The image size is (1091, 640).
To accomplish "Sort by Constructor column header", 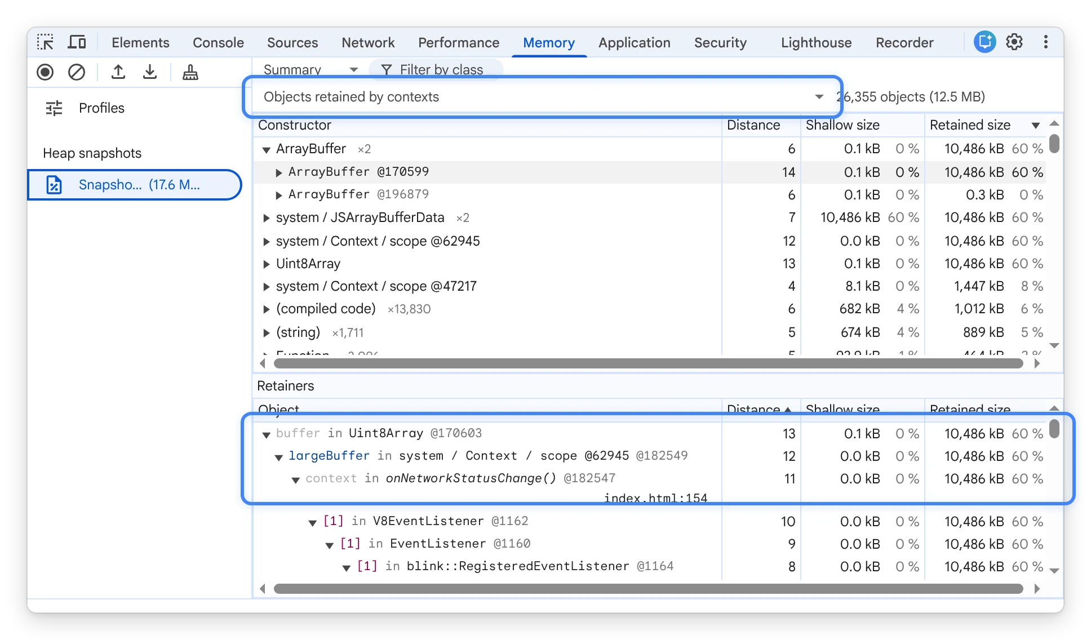I will [487, 125].
